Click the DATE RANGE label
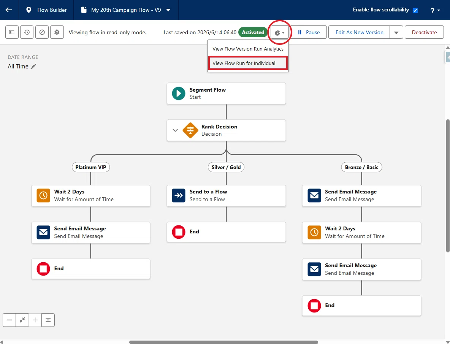The image size is (450, 344). [x=23, y=57]
